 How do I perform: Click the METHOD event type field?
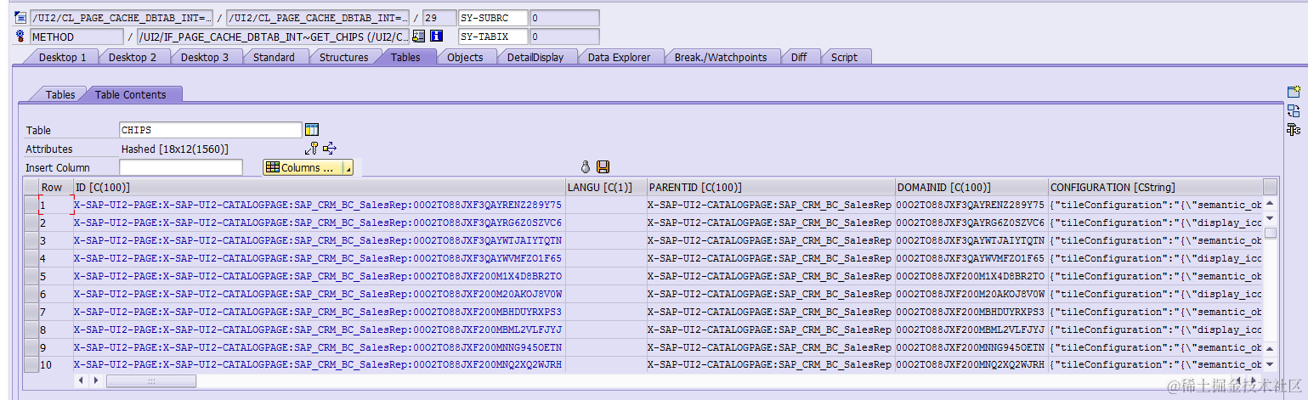76,37
